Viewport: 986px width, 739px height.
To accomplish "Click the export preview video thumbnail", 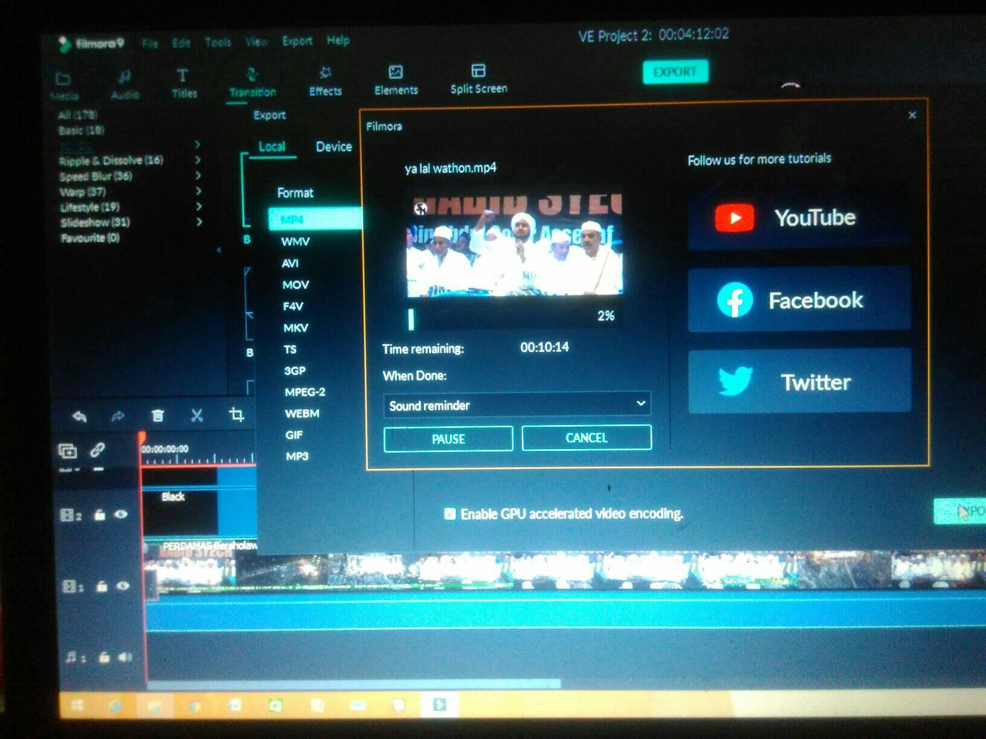I will pyautogui.click(x=515, y=245).
